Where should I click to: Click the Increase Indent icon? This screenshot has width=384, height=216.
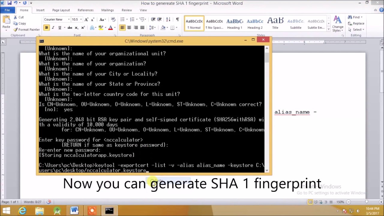[160, 19]
